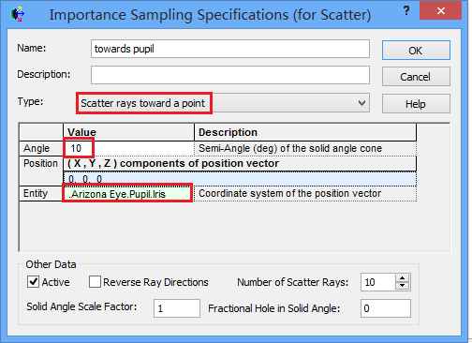The width and height of the screenshot is (472, 343).
Task: Click the Name field containing towards pupil
Action: pyautogui.click(x=230, y=49)
